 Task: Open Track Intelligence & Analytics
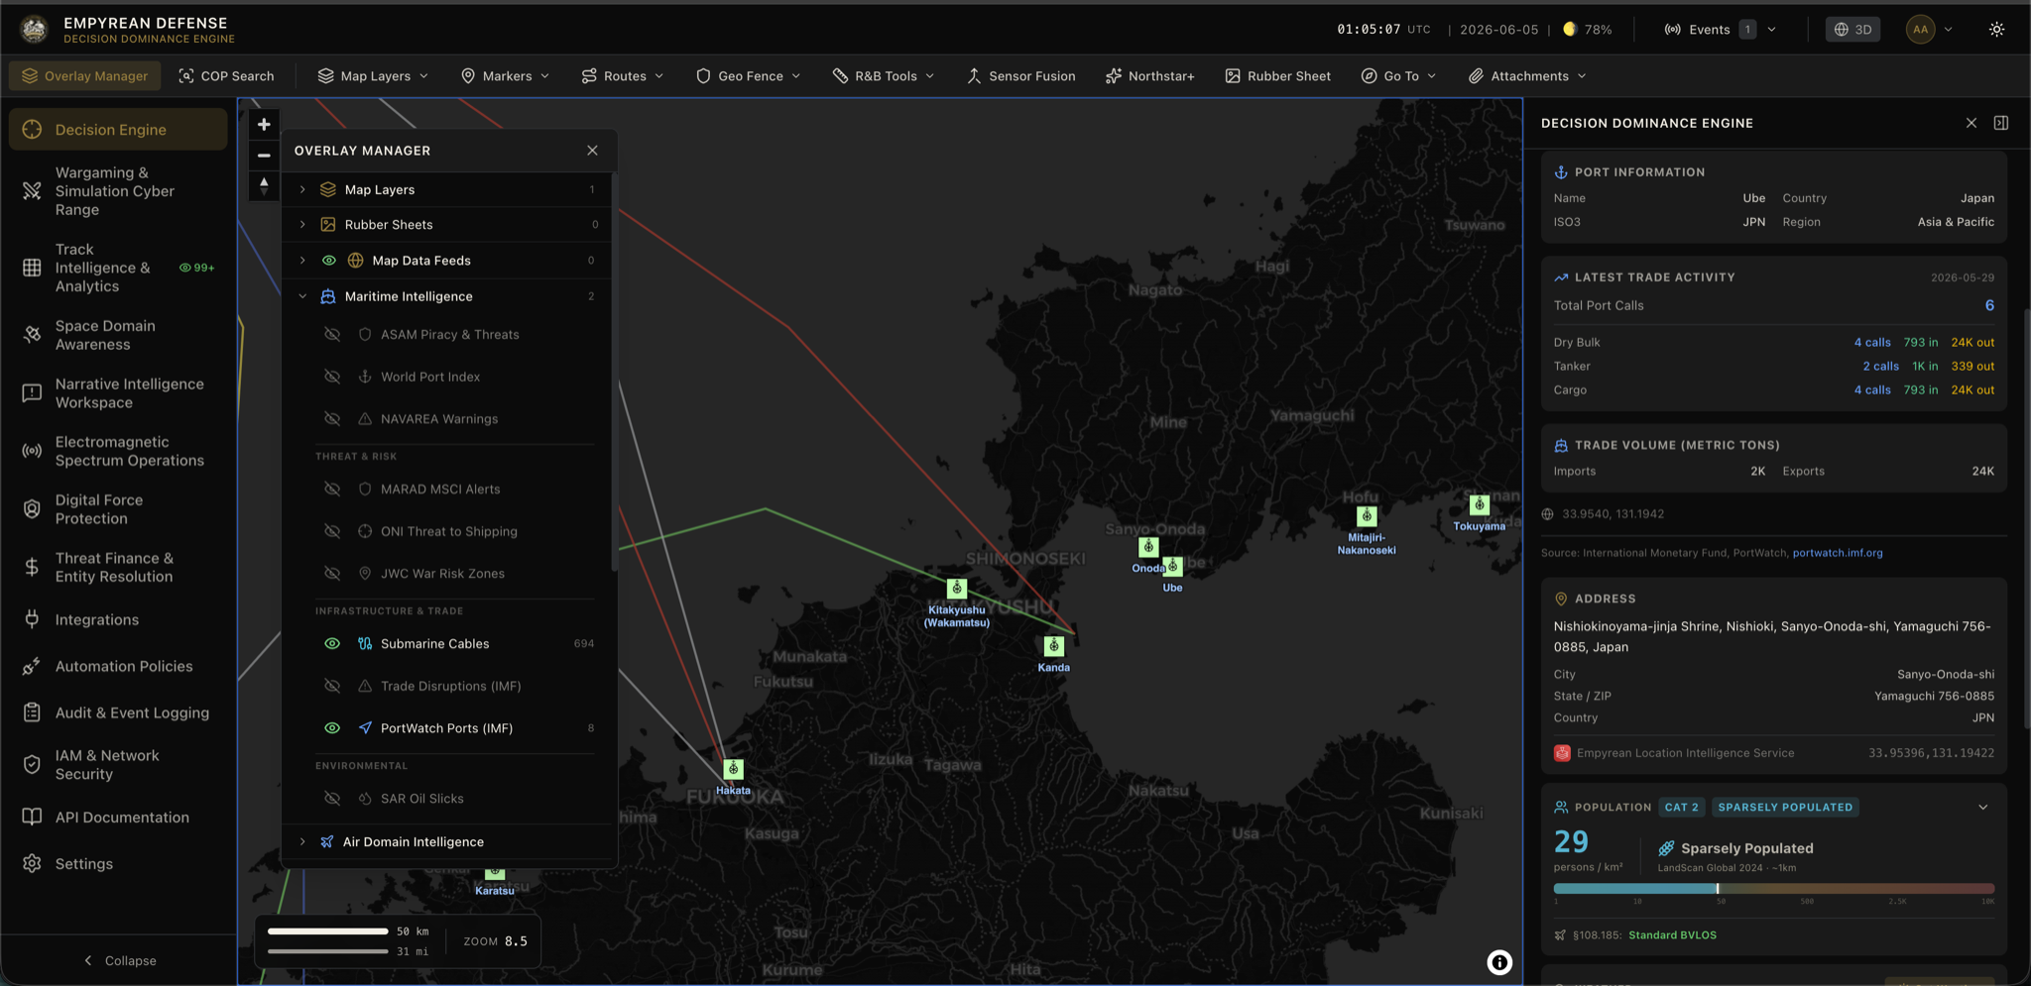coord(117,268)
